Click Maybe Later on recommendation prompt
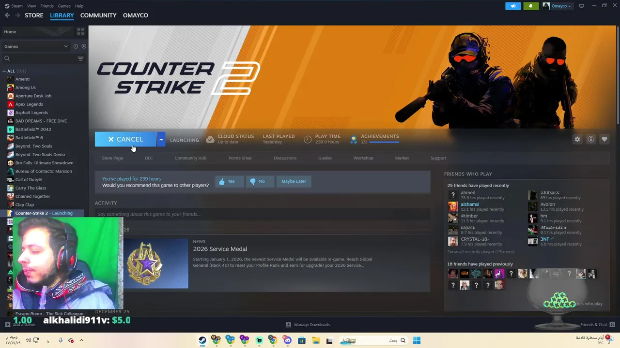This screenshot has width=620, height=348. click(294, 181)
